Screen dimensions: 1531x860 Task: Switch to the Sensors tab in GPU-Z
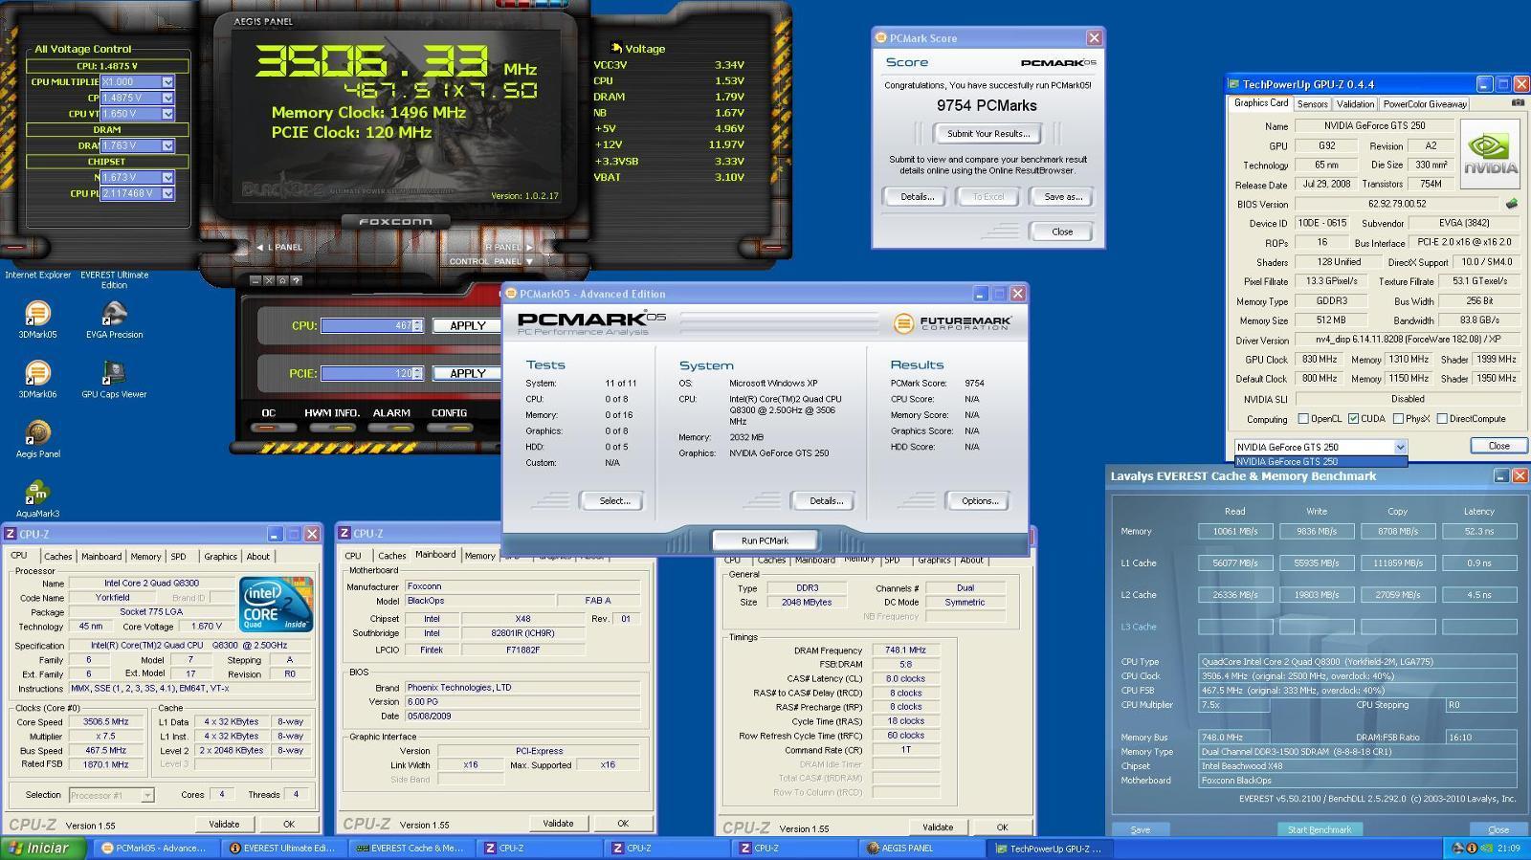[x=1312, y=104]
